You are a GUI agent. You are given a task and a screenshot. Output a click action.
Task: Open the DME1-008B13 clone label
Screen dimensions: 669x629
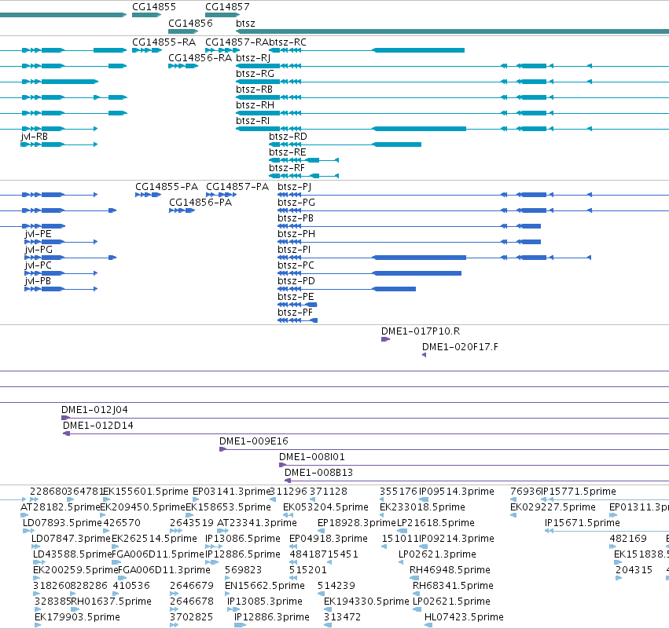click(x=318, y=473)
